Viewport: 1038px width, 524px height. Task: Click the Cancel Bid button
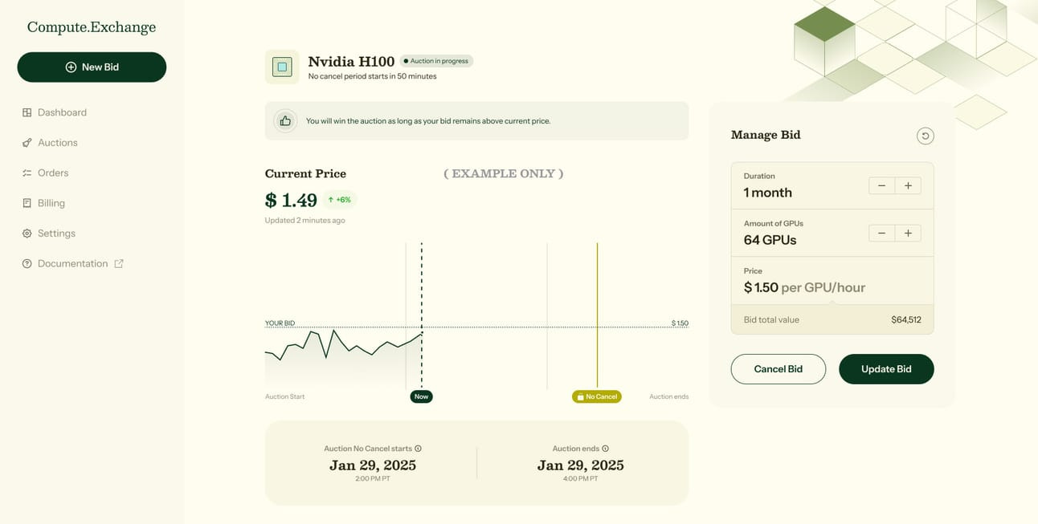(778, 369)
